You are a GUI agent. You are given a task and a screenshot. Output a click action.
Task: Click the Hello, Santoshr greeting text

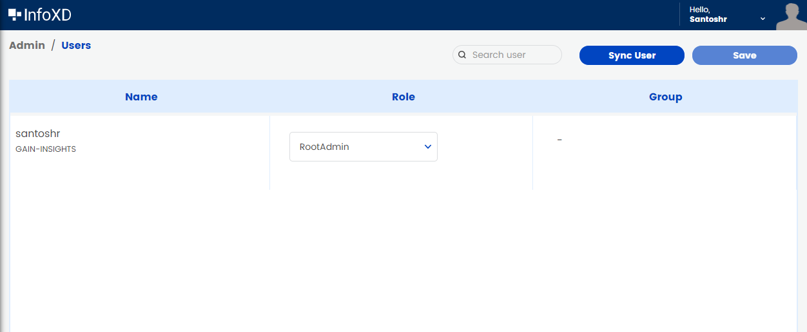click(708, 14)
